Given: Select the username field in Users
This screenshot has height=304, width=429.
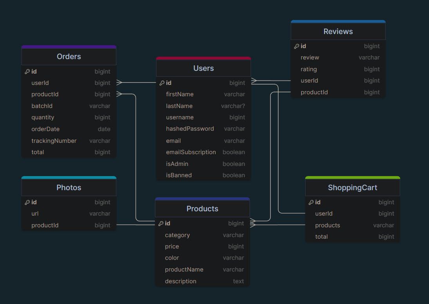Looking at the screenshot, I should (204, 117).
